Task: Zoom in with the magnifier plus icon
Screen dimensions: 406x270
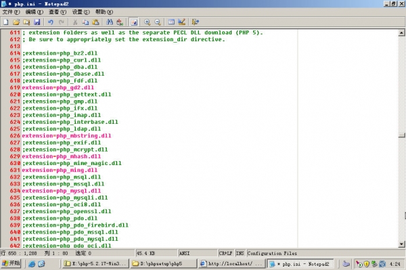Action: (x=148, y=22)
